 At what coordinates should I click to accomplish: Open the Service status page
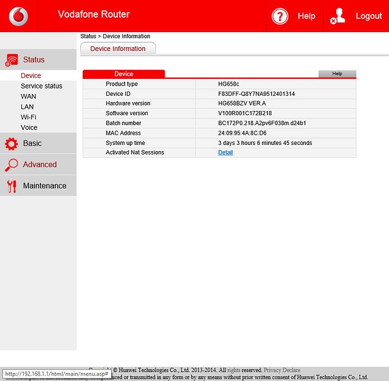pos(41,86)
